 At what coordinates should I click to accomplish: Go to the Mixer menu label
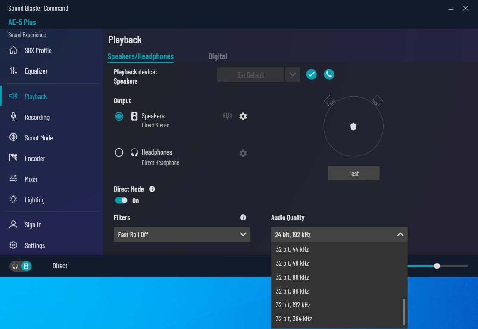tap(31, 179)
